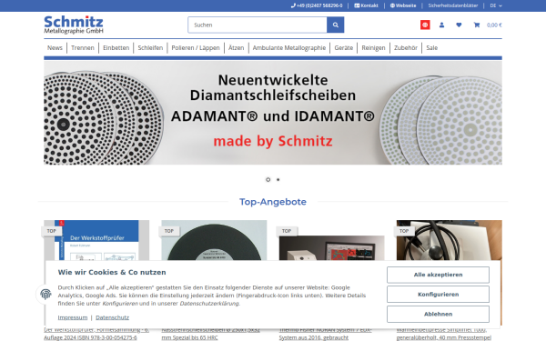The width and height of the screenshot is (546, 341).
Task: Click Ablehnen cookie button
Action: [438, 314]
